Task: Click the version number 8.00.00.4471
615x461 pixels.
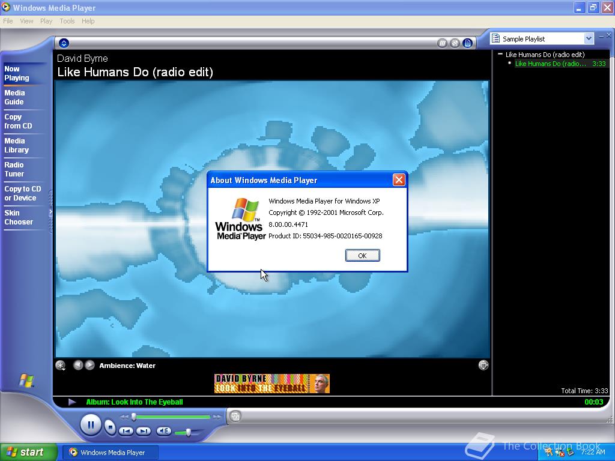Action: pos(288,224)
